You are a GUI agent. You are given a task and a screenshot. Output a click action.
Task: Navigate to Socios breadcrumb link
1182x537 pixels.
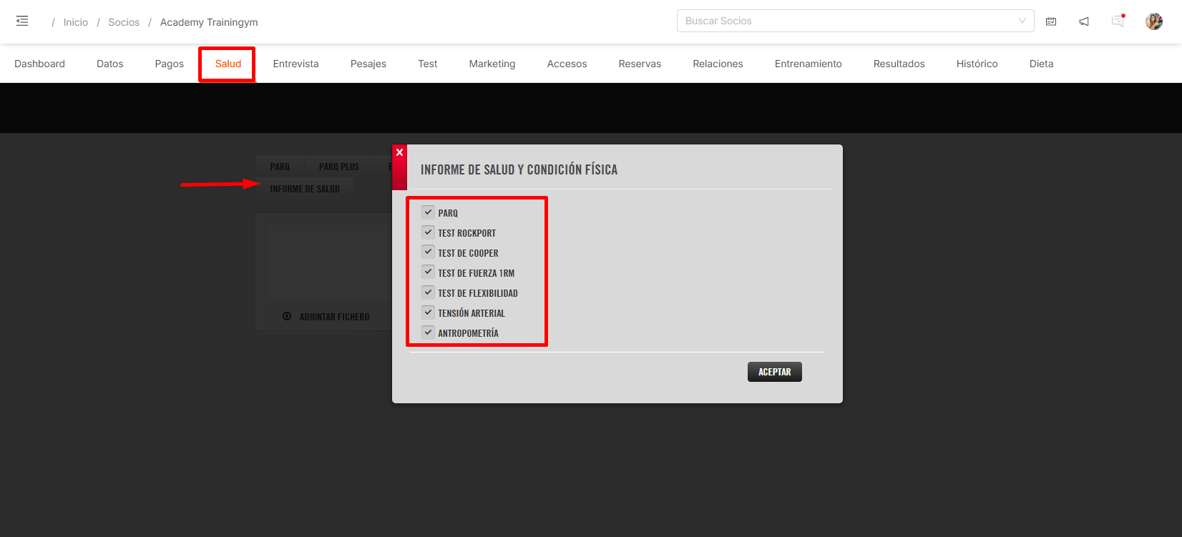124,22
